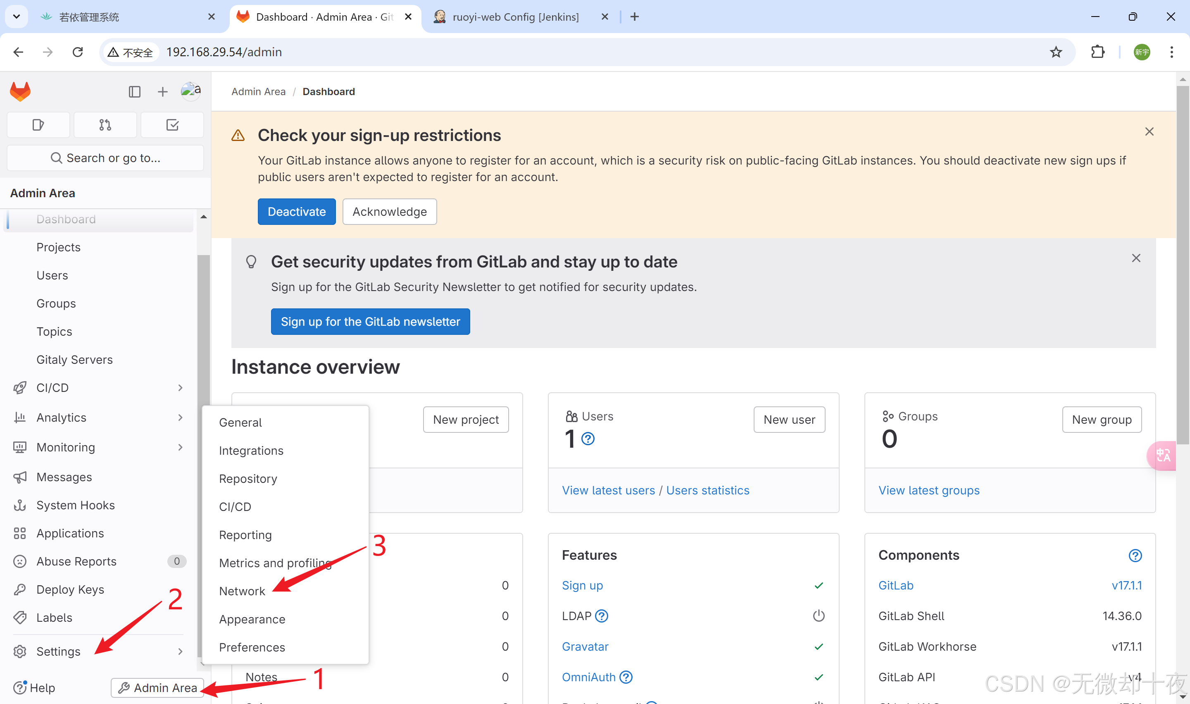Click the Search or go to field
1190x704 pixels.
pyautogui.click(x=105, y=158)
